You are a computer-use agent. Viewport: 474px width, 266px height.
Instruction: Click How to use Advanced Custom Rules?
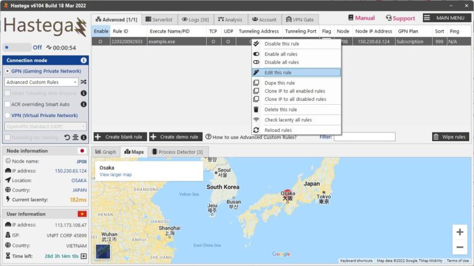click(x=251, y=137)
